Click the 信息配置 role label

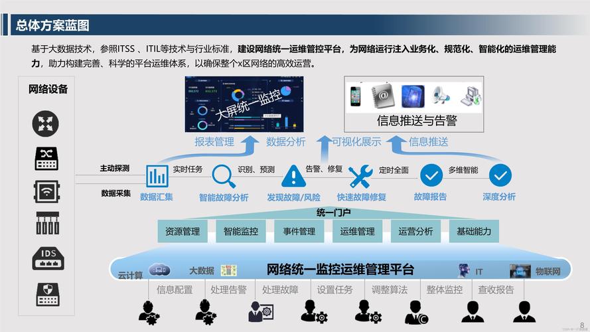coord(175,290)
